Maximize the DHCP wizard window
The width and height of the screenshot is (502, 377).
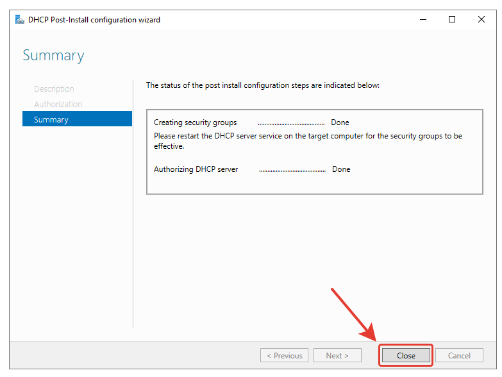pyautogui.click(x=452, y=20)
